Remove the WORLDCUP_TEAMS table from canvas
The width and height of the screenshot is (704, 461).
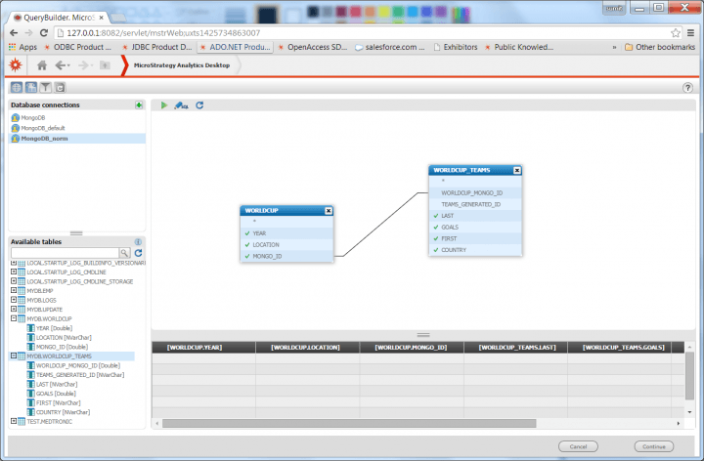[x=517, y=170]
